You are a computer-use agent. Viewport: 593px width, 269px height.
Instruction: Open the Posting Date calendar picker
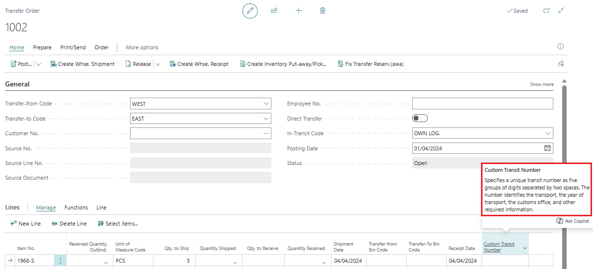[x=548, y=148]
